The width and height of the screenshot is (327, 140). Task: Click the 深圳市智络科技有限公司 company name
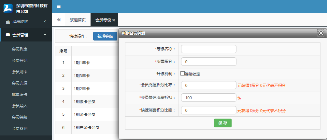click(32, 8)
